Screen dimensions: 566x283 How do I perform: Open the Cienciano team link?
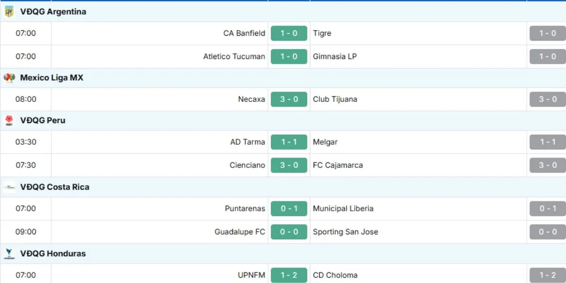[x=247, y=166]
